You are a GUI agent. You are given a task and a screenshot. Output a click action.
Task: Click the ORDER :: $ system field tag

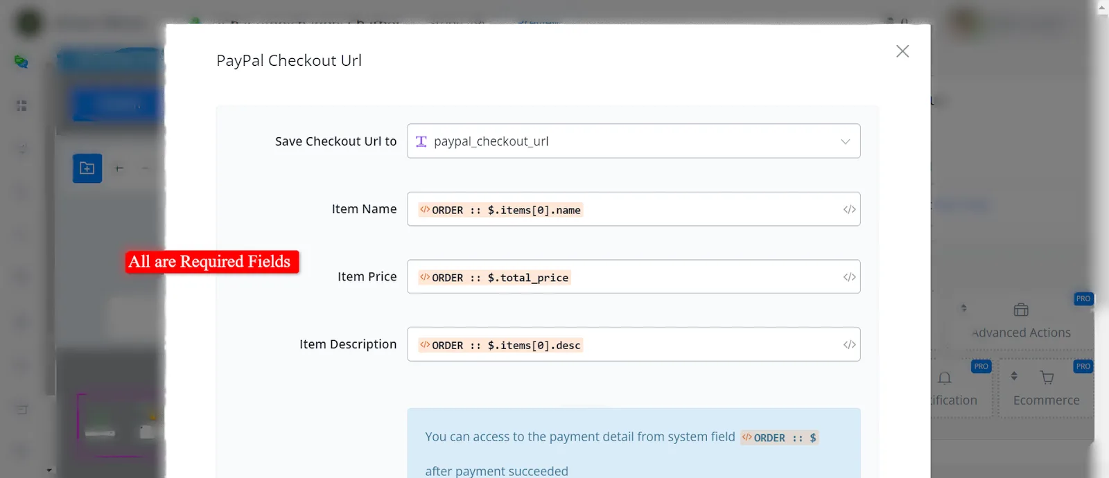pos(780,438)
